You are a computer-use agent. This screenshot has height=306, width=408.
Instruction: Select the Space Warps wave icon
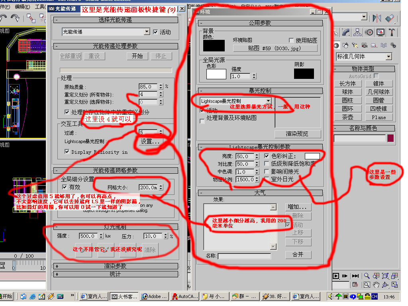tap(384, 45)
